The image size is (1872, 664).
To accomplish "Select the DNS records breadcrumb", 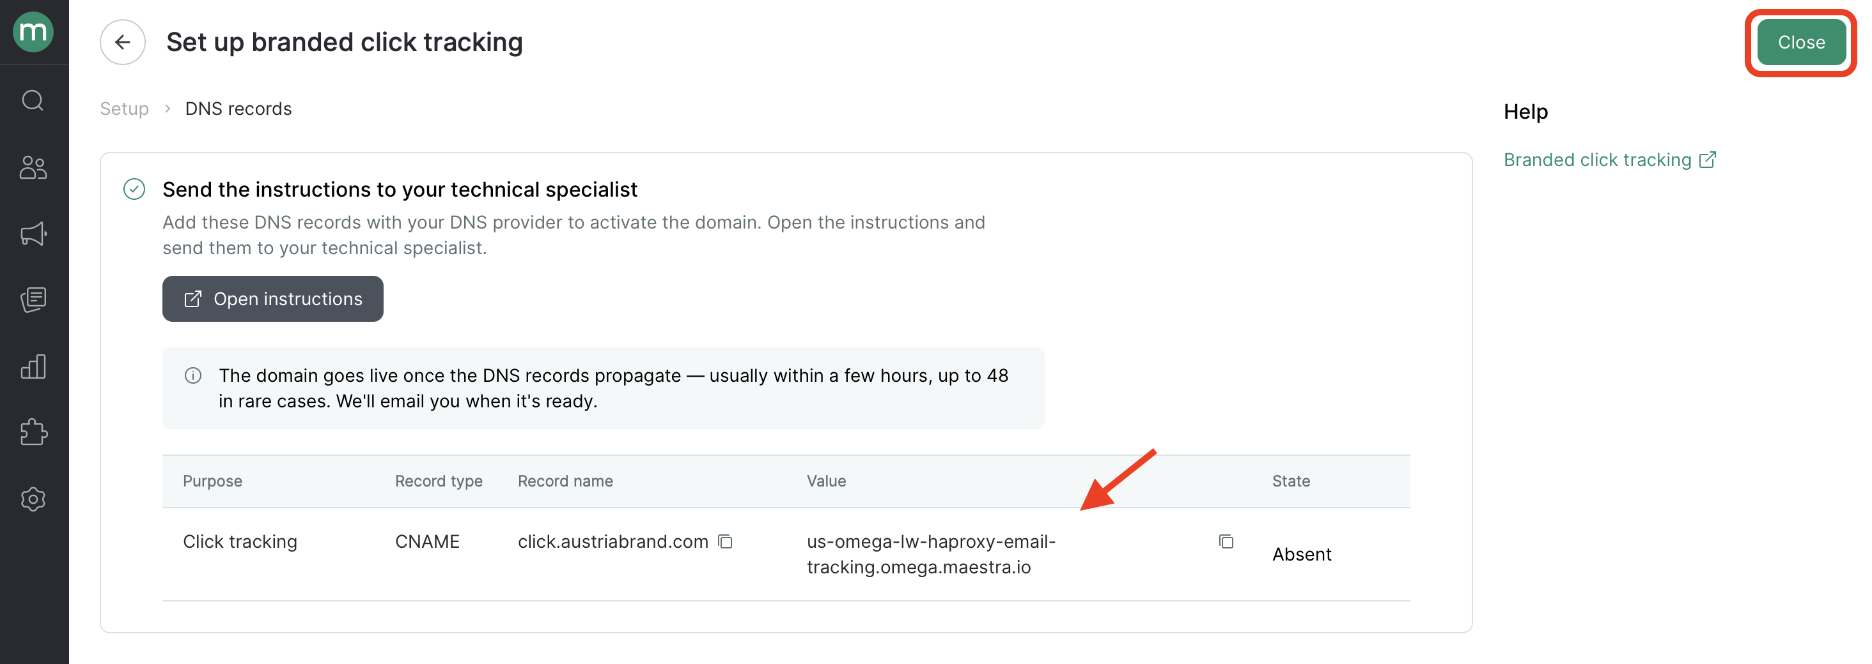I will tap(238, 109).
